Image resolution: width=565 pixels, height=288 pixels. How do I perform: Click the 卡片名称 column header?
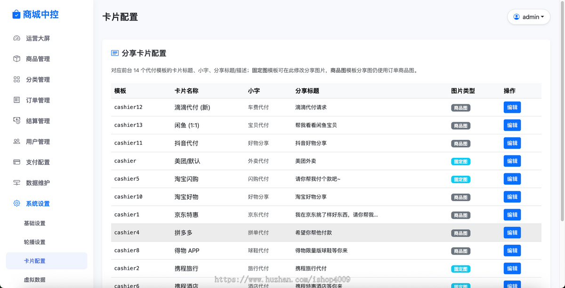click(186, 91)
